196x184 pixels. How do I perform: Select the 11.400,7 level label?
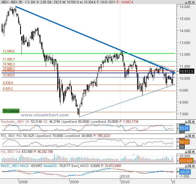(9, 59)
